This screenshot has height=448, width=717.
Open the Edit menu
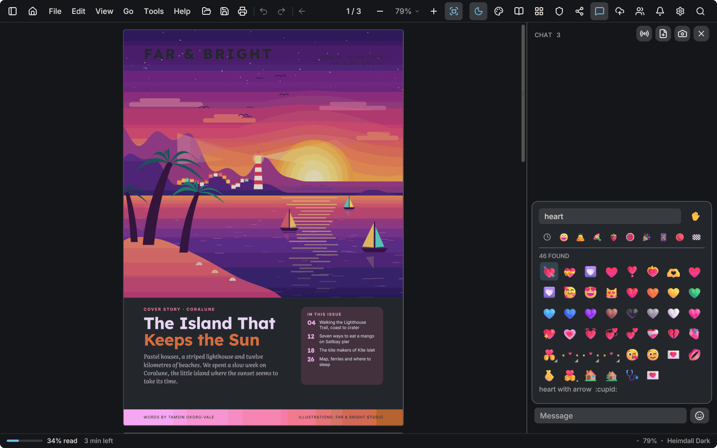(78, 11)
